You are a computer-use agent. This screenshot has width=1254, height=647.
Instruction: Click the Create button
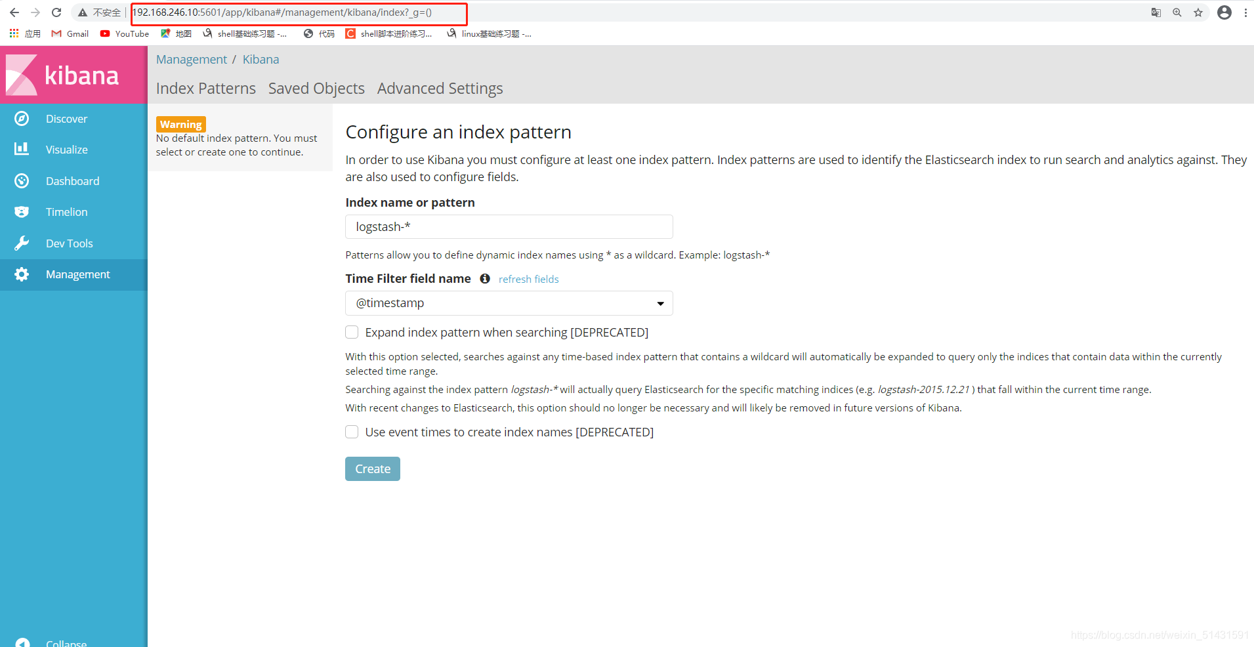(372, 469)
